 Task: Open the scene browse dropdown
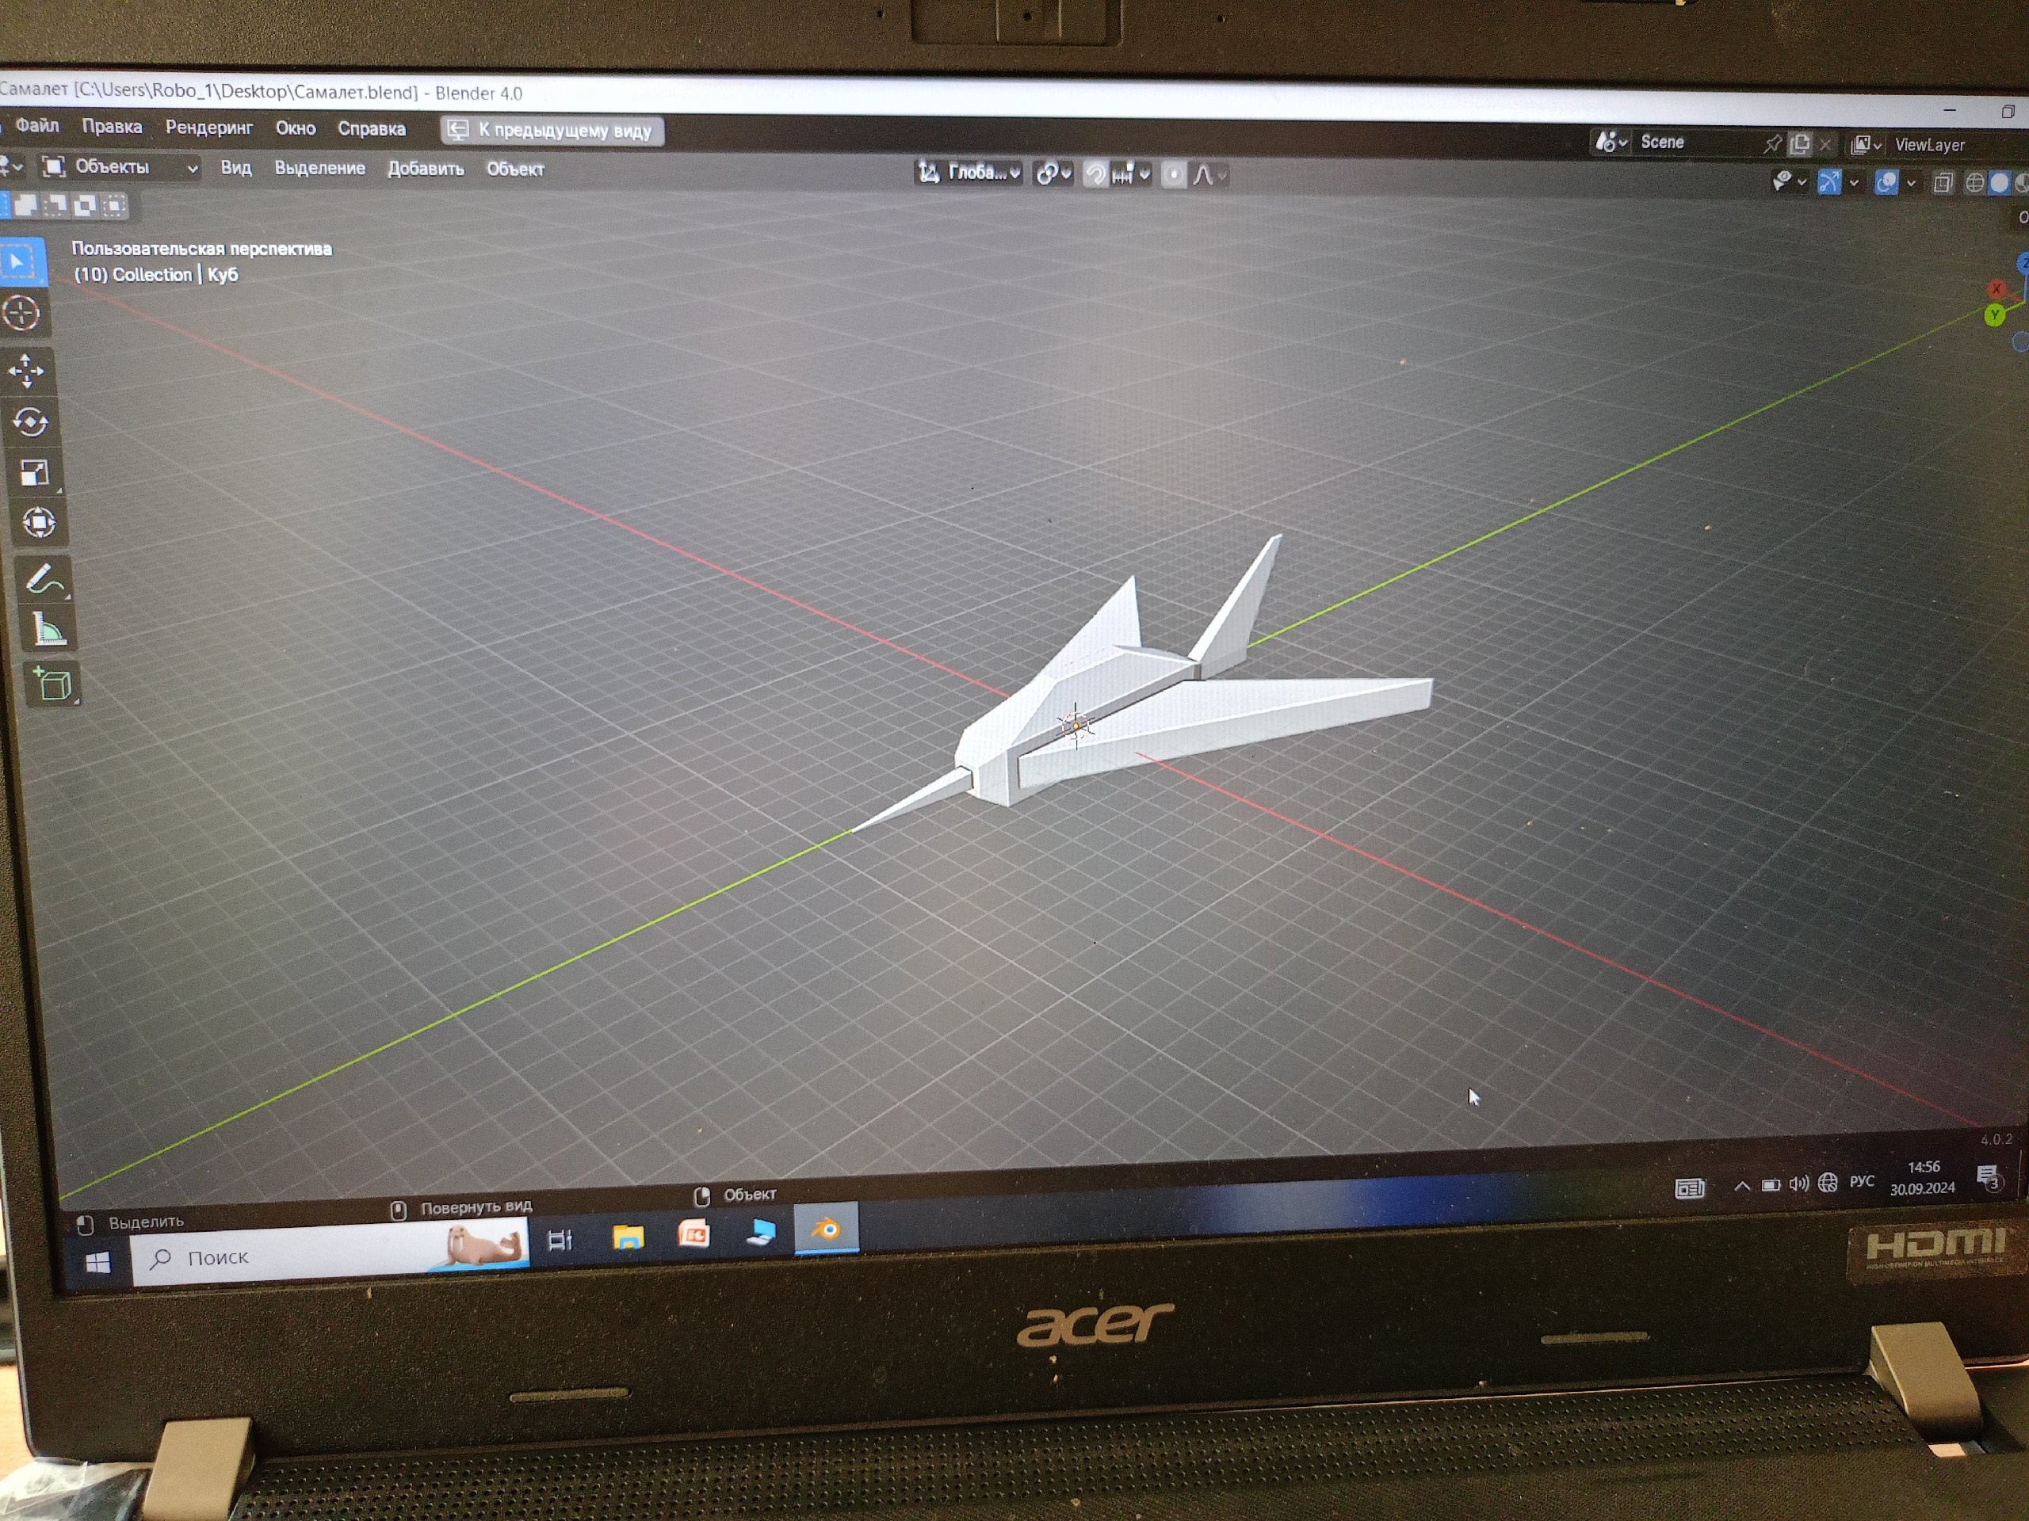[x=1610, y=142]
